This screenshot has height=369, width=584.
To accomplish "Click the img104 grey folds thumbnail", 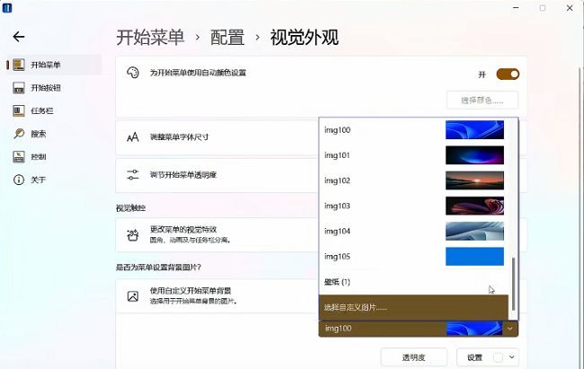I will (474, 231).
